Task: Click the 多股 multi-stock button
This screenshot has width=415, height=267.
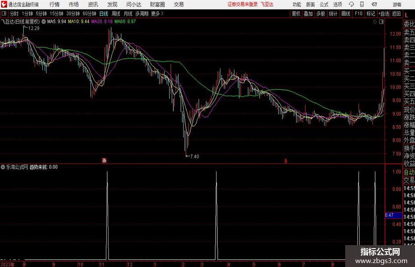Action: 321,14
